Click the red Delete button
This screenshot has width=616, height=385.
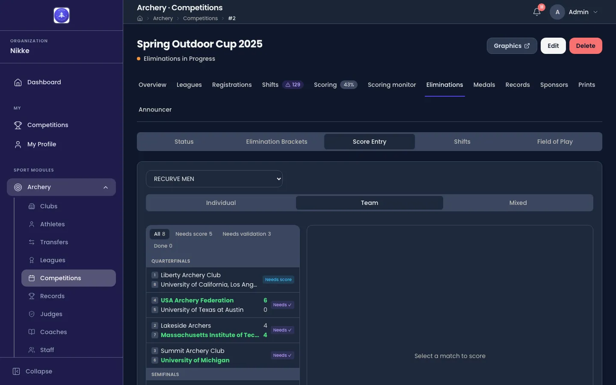586,46
